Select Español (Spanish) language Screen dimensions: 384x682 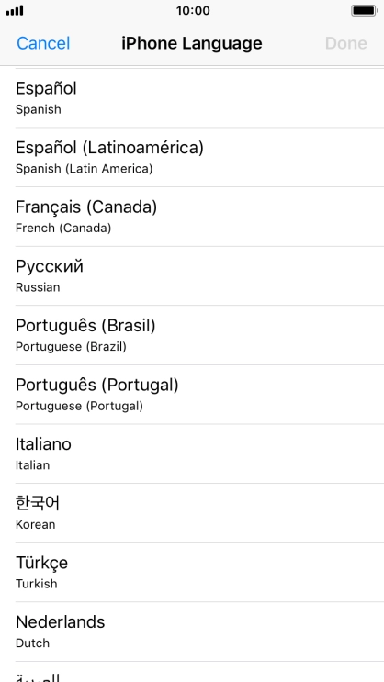tap(192, 98)
